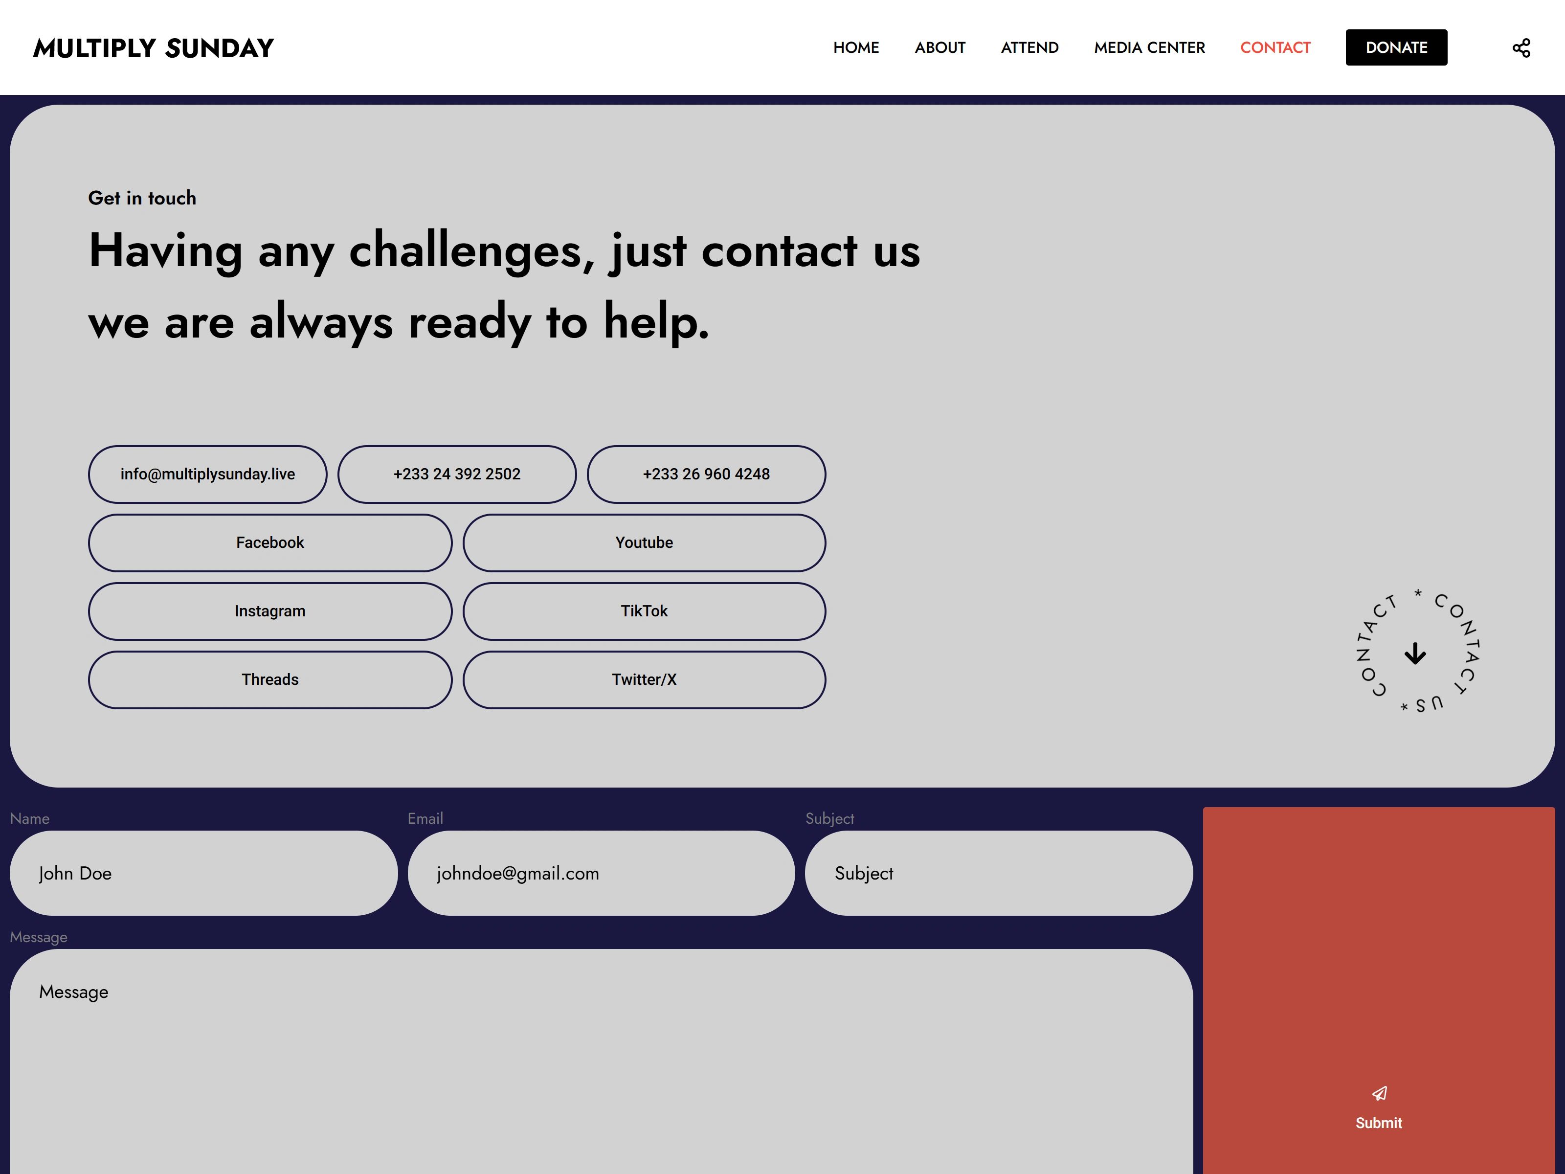Click the info@multiplysunday.live email button
Viewport: 1565px width, 1174px height.
pyautogui.click(x=207, y=474)
